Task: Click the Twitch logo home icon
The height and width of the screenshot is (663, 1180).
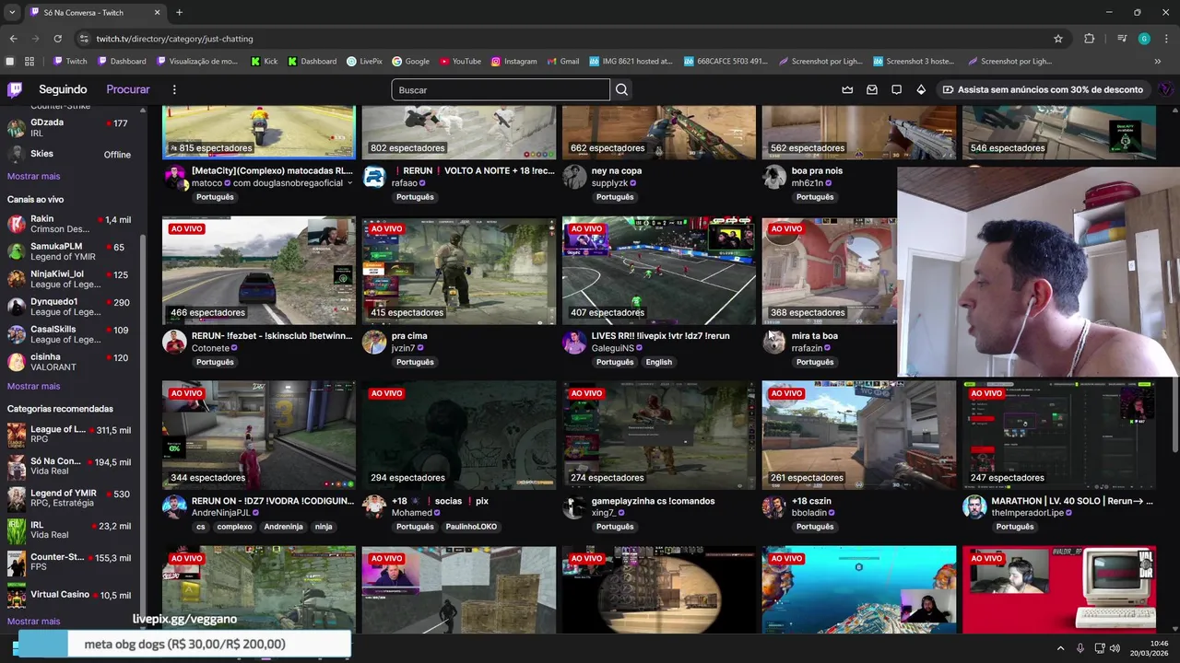Action: click(15, 89)
